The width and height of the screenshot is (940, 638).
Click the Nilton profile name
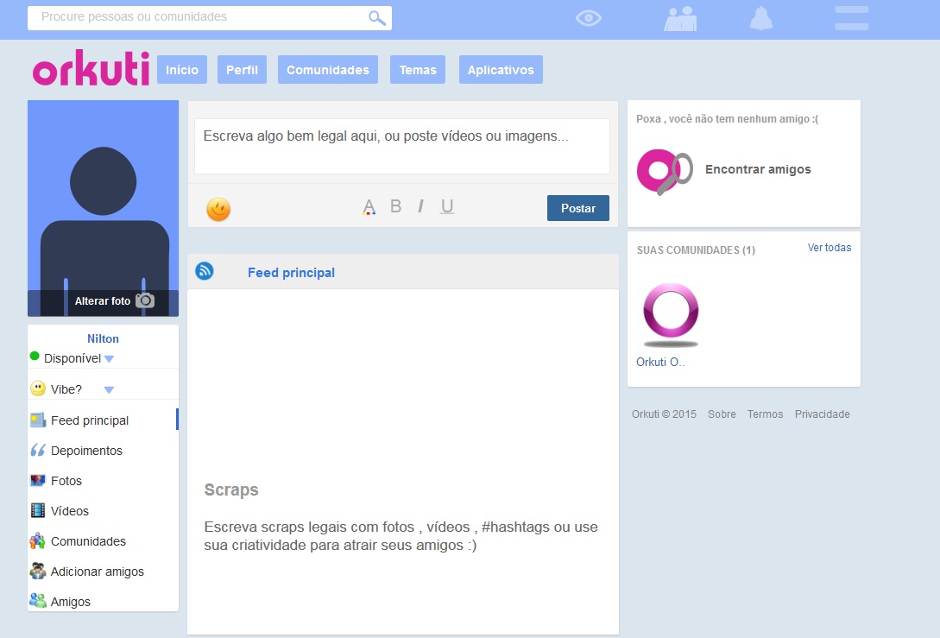103,338
